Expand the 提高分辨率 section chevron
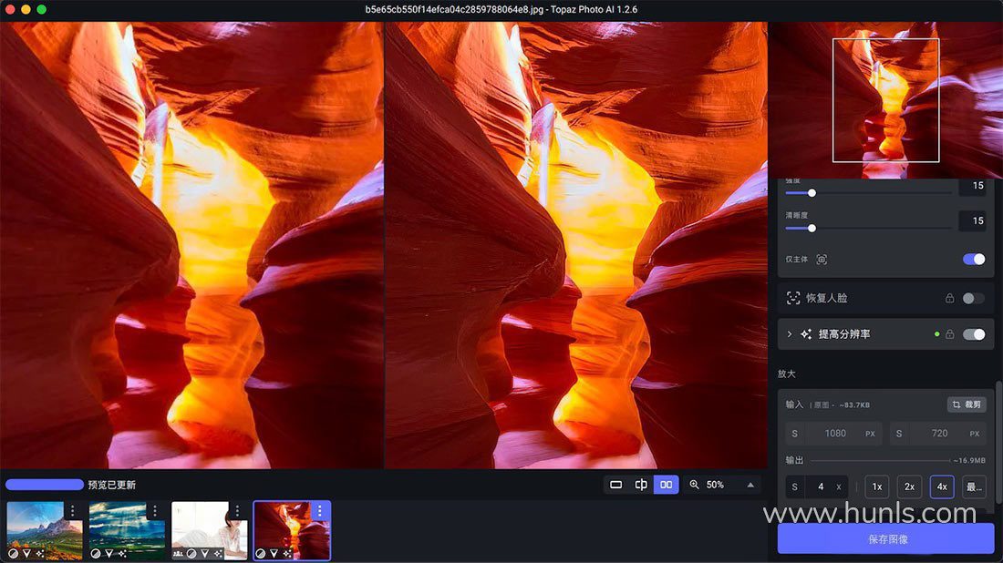This screenshot has height=563, width=1003. coord(790,334)
